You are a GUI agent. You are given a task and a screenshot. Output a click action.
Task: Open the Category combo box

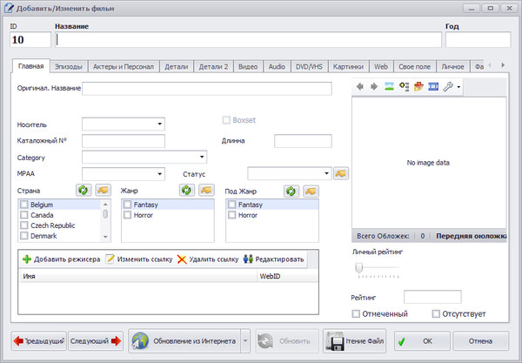[202, 158]
